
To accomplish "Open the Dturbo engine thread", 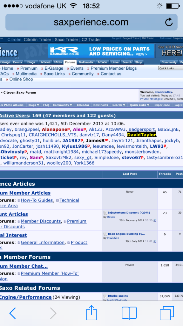I will (x=118, y=296).
